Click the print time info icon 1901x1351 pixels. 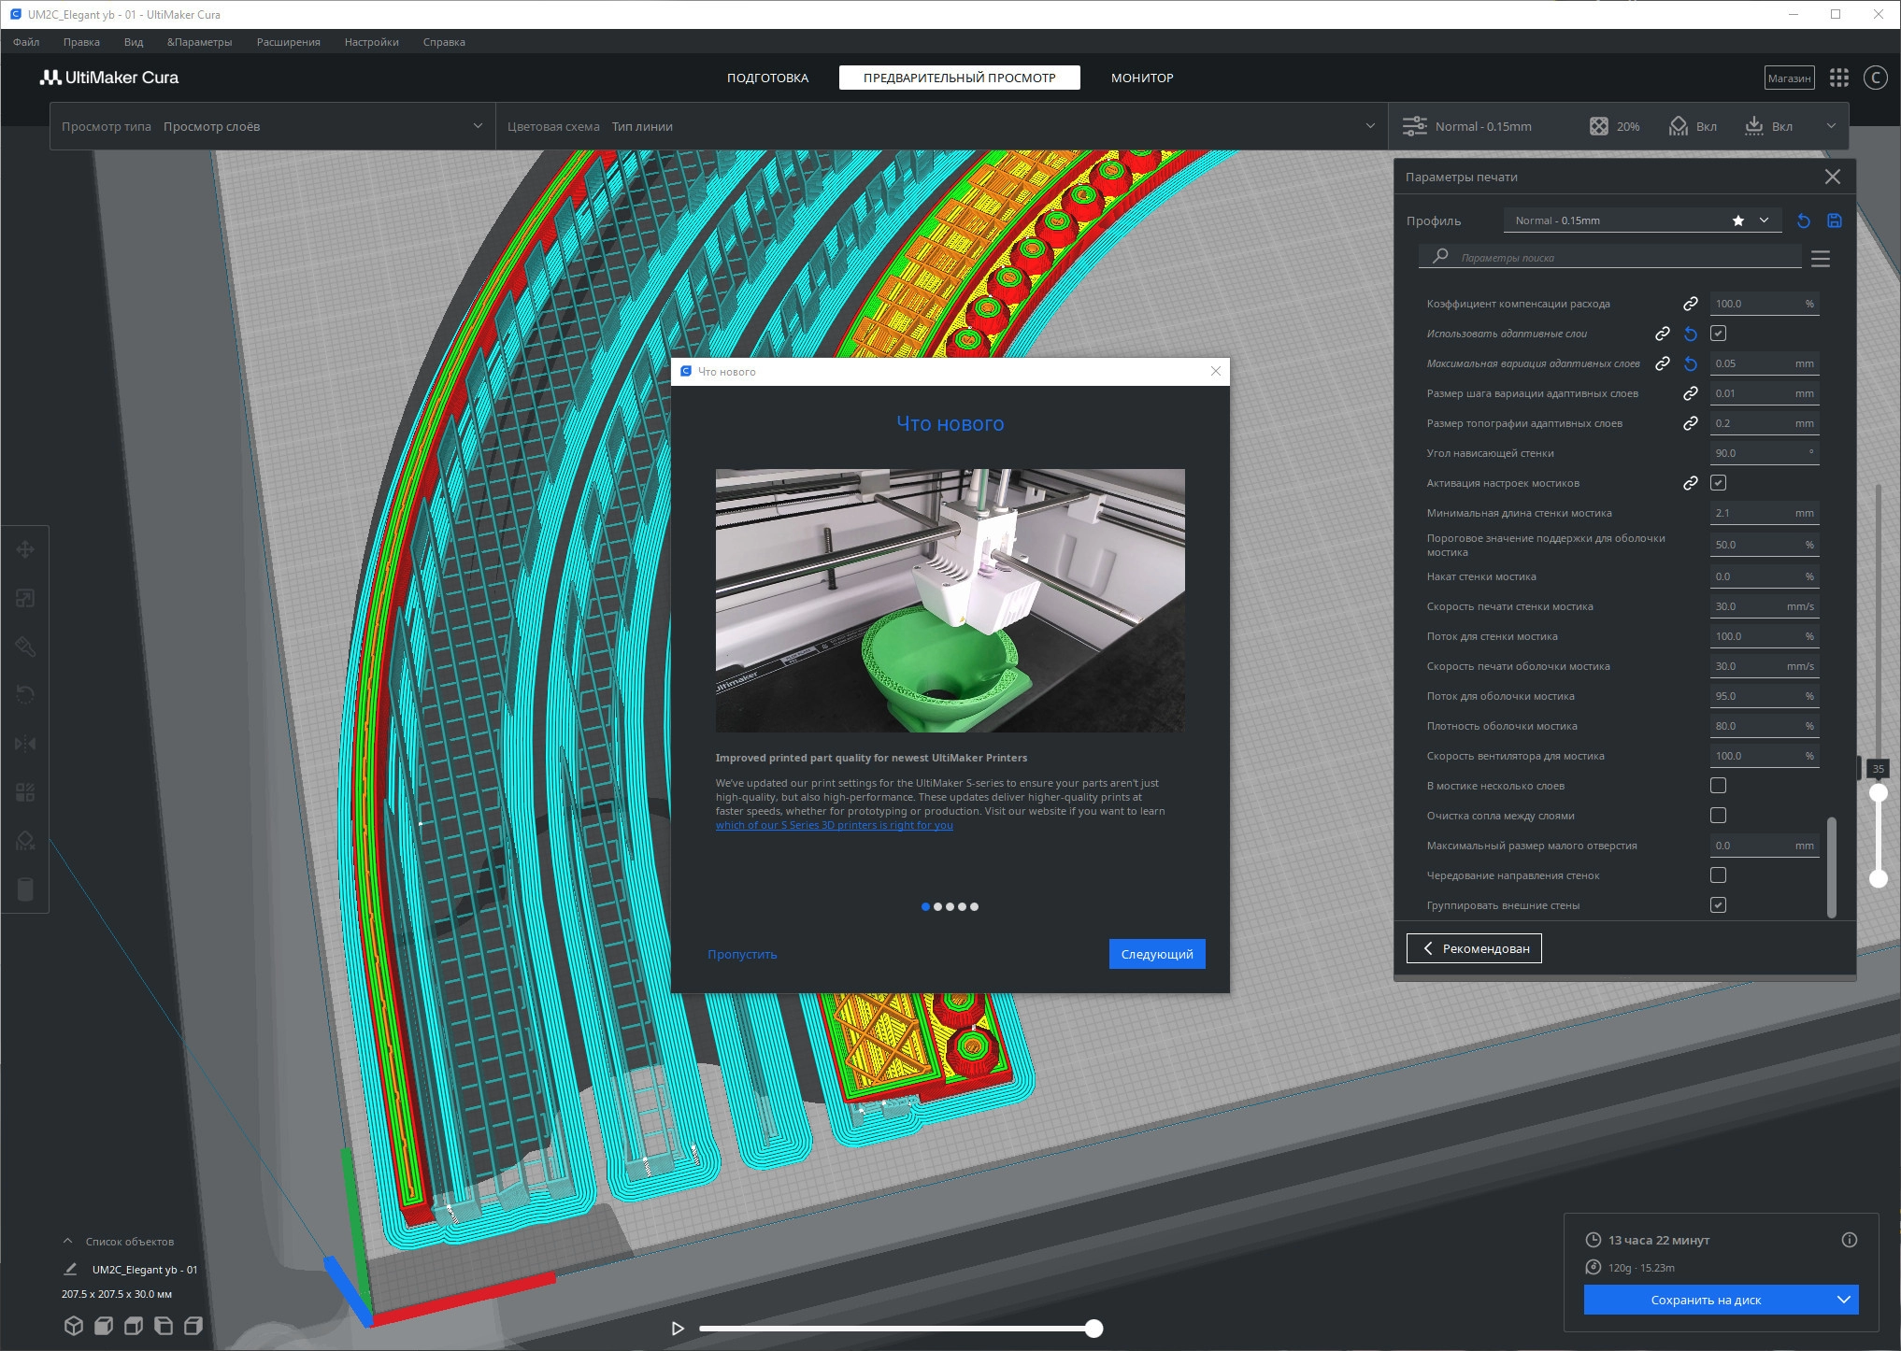pyautogui.click(x=1848, y=1240)
